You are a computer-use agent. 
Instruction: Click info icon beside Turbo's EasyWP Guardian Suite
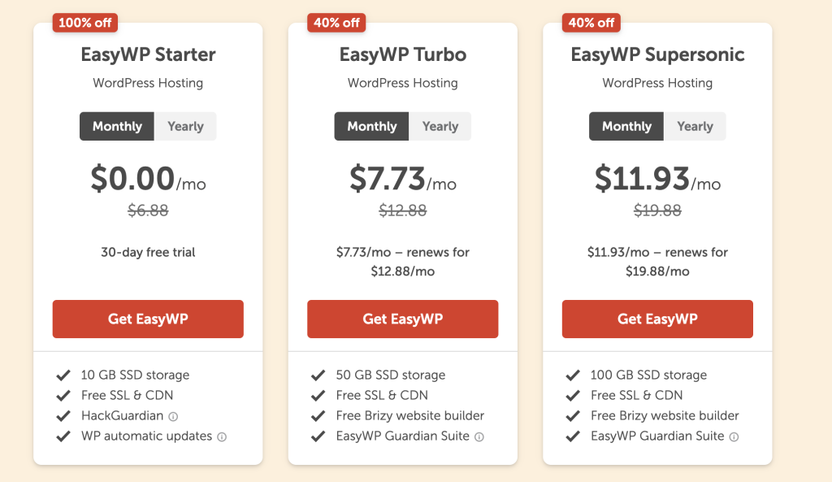point(479,436)
